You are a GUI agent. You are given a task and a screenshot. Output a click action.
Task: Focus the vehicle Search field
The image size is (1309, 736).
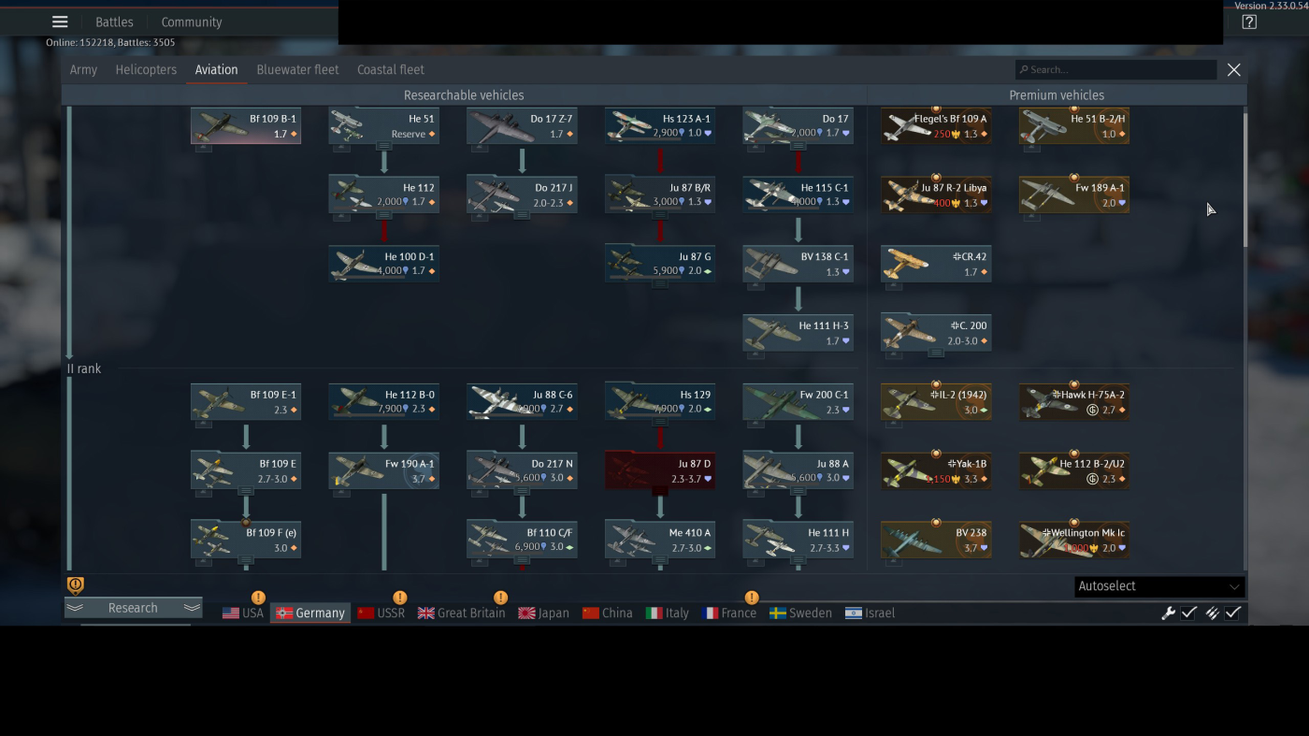(1115, 69)
